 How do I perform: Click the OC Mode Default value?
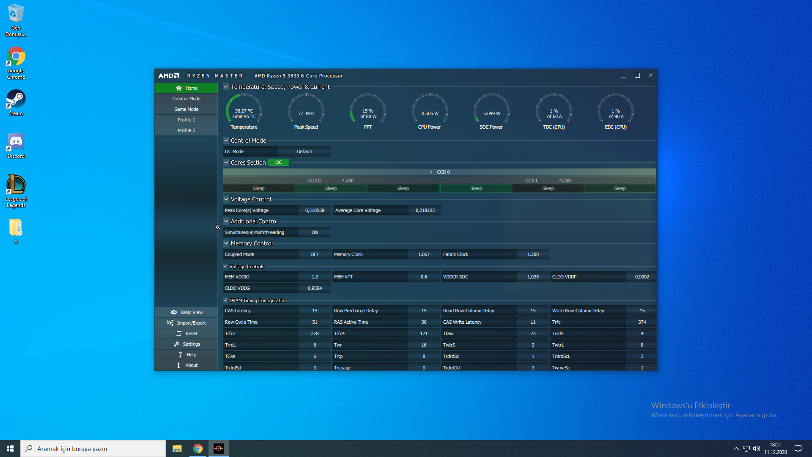coord(304,151)
